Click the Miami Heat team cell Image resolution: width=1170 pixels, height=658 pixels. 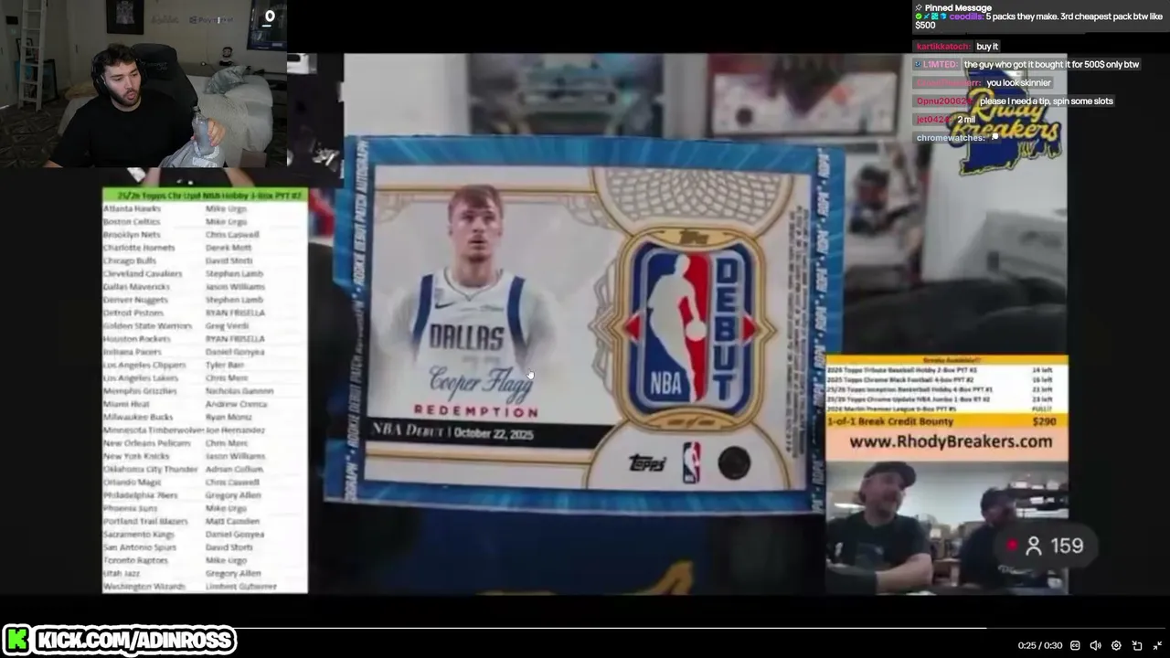(x=126, y=404)
